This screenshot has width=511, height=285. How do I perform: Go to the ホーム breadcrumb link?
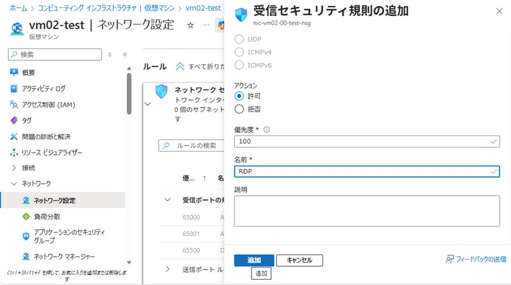[x=18, y=8]
